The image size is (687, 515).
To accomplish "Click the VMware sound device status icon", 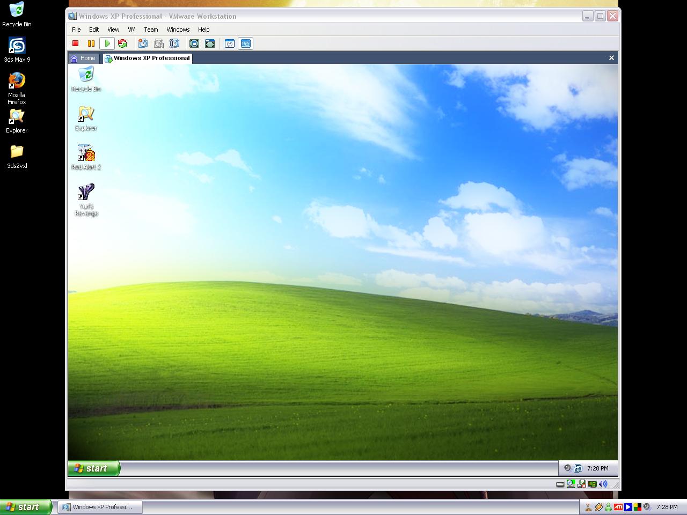I will [x=603, y=484].
